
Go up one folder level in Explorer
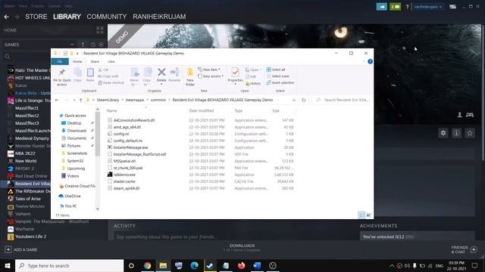point(81,100)
